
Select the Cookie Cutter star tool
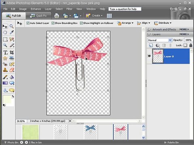tap(5, 58)
